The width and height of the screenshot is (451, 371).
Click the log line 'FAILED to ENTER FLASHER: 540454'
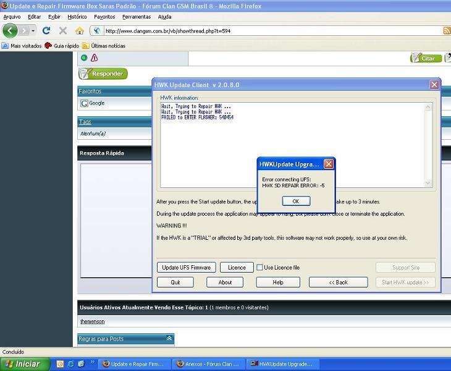point(197,117)
